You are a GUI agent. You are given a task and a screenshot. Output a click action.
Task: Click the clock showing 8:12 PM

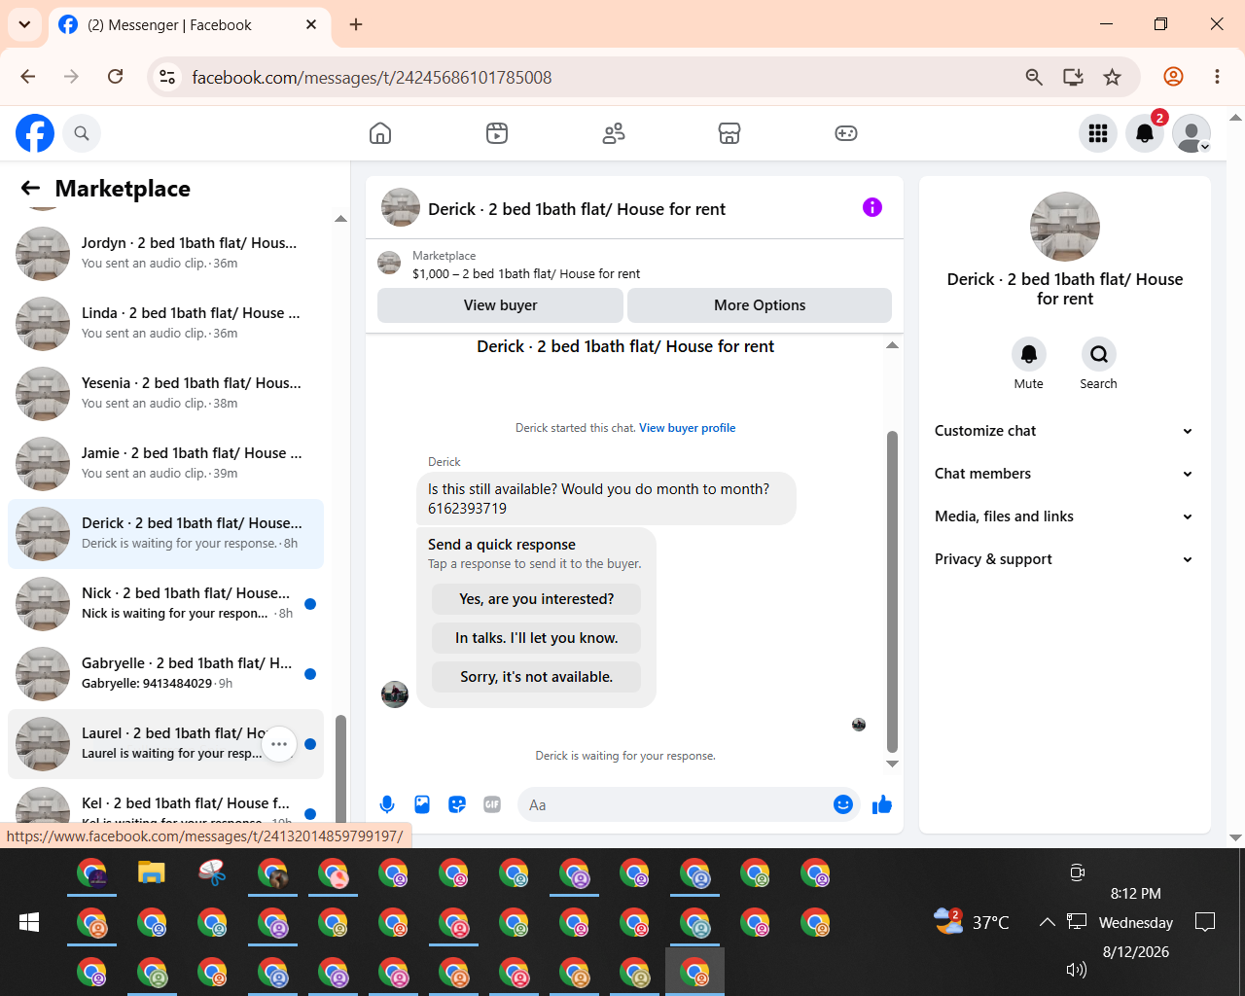click(x=1136, y=894)
